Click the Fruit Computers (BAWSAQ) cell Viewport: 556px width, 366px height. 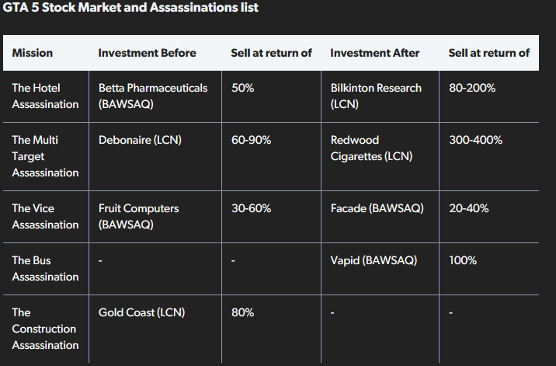138,216
